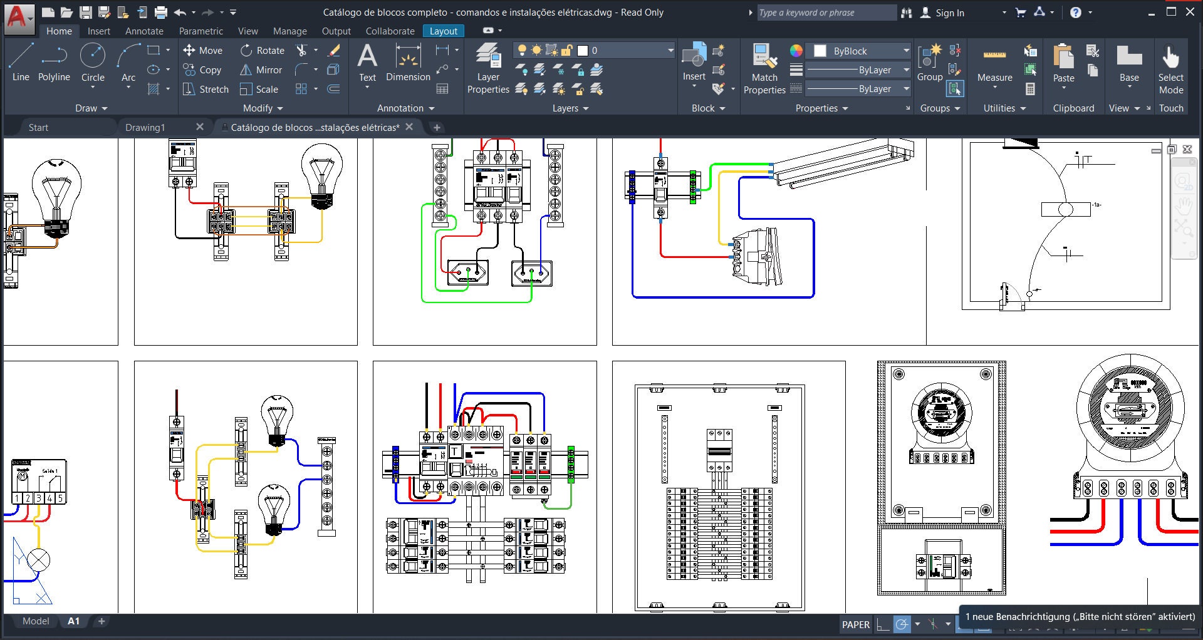Select the Move command

(203, 50)
